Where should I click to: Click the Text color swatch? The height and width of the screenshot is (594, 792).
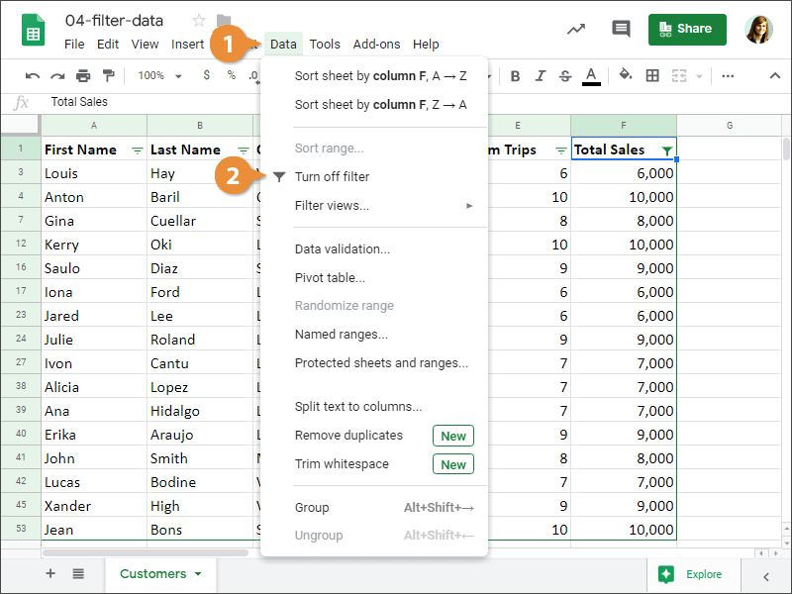click(x=591, y=76)
